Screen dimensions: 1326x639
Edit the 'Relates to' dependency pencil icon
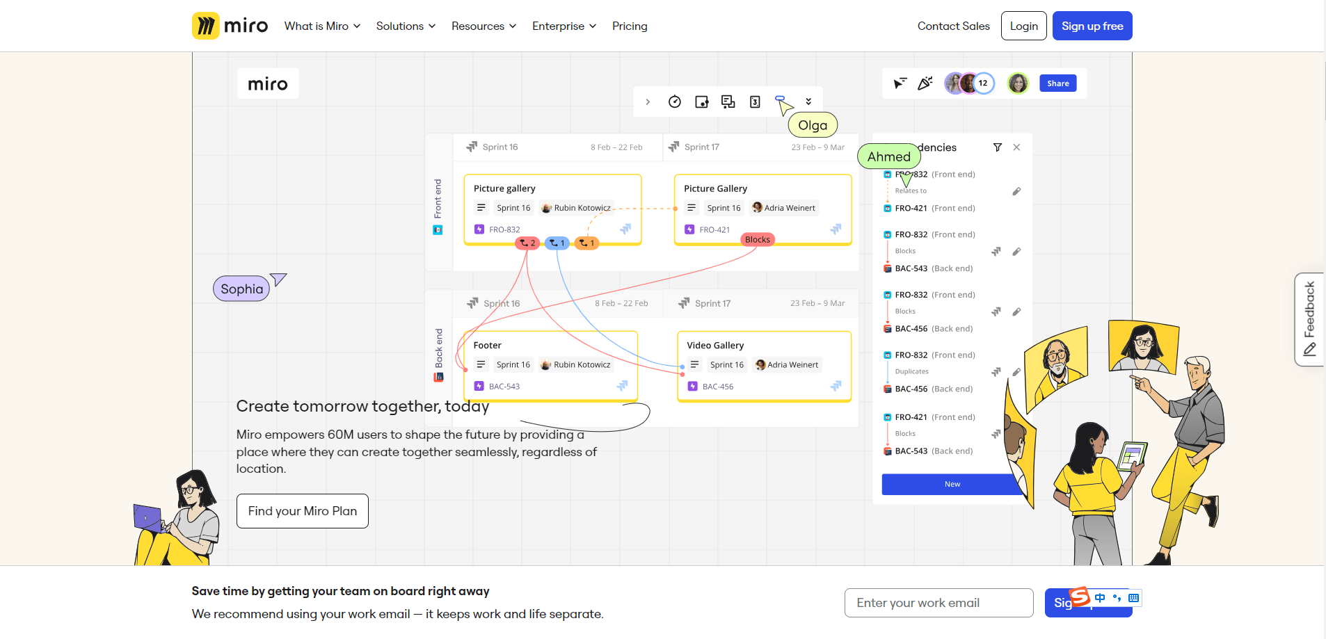pos(1016,191)
